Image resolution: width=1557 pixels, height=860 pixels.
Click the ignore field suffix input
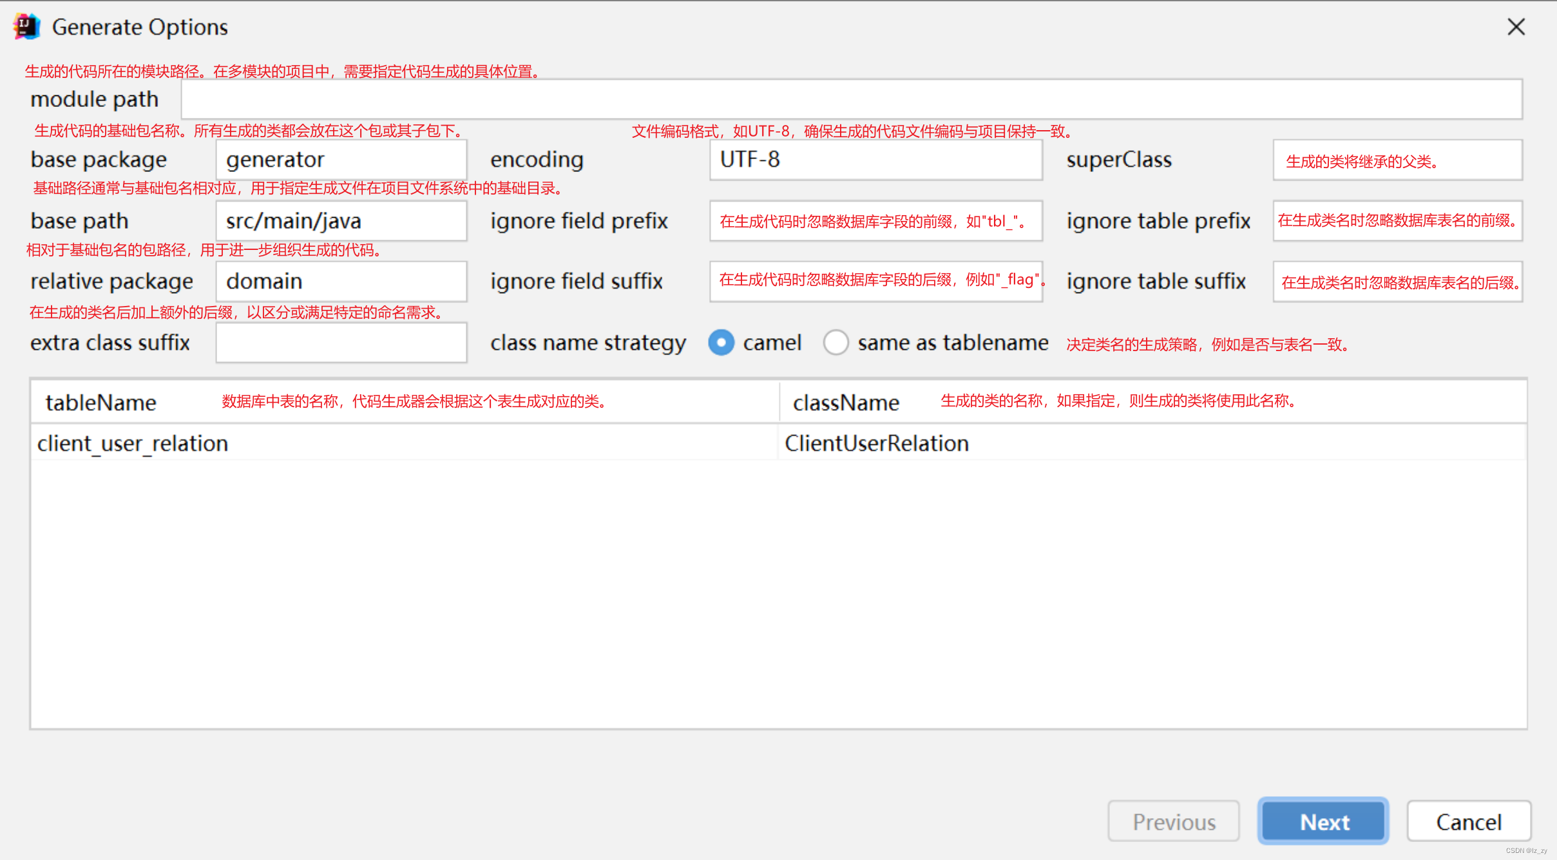[875, 281]
